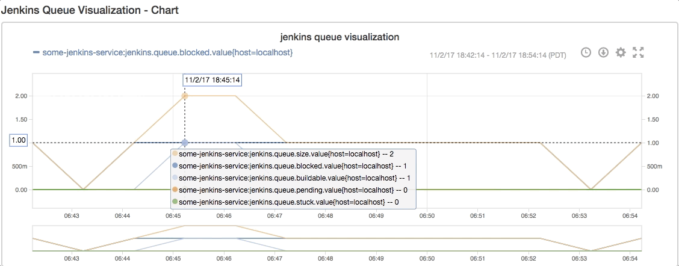Click the 06:48 label on overview timeline
Screen dimensions: 679x266
[325, 258]
